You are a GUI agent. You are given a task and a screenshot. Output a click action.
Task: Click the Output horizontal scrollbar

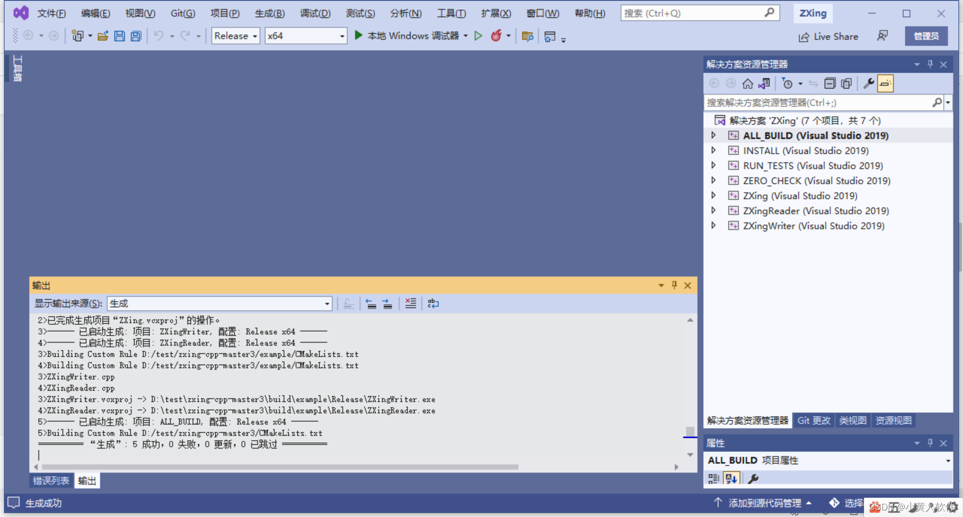click(281, 467)
